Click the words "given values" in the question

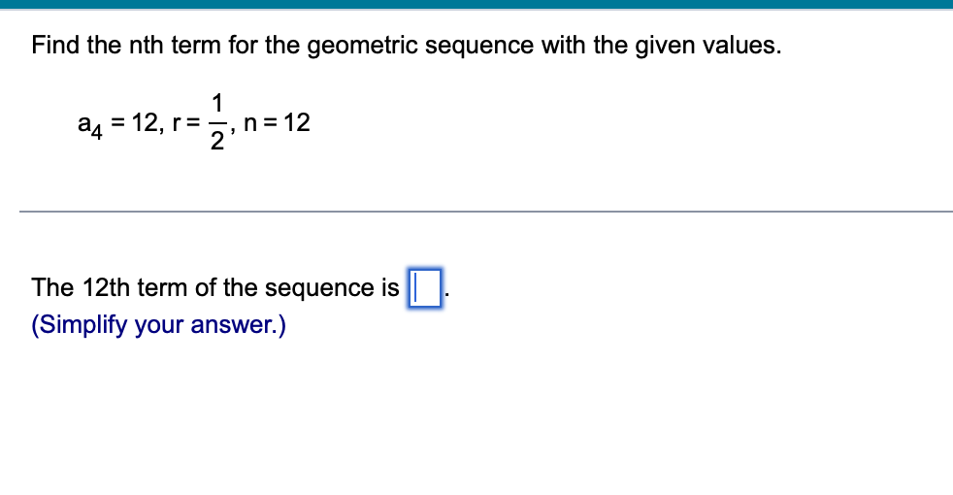[x=708, y=47]
